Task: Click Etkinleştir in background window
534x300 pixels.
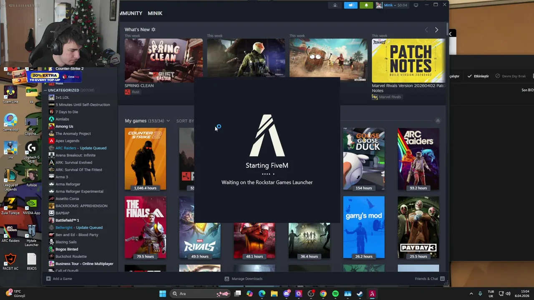Action: [x=478, y=76]
